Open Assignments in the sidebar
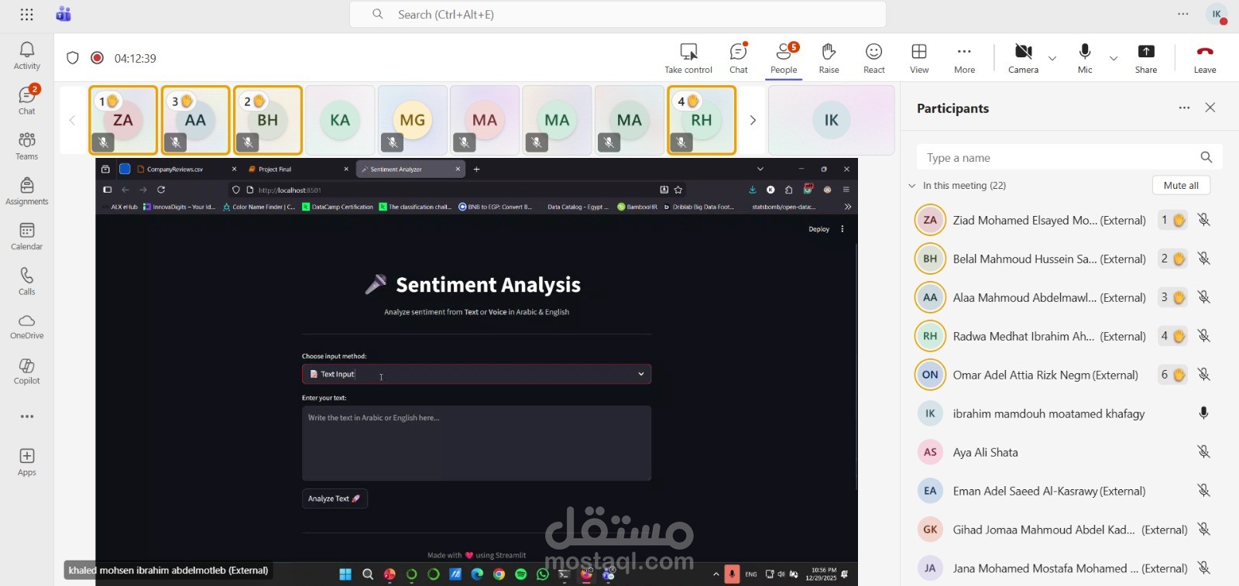This screenshot has width=1239, height=586. [x=26, y=190]
